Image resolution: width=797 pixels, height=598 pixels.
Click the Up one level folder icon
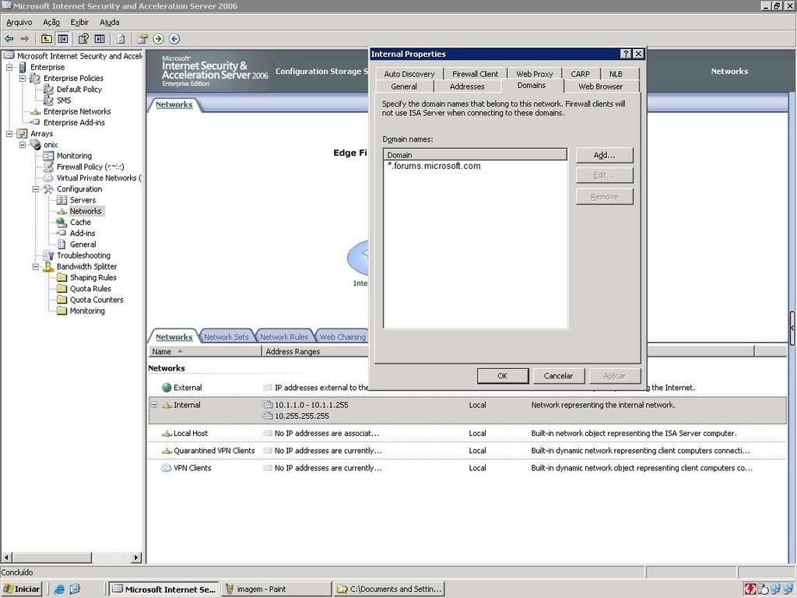(x=46, y=39)
